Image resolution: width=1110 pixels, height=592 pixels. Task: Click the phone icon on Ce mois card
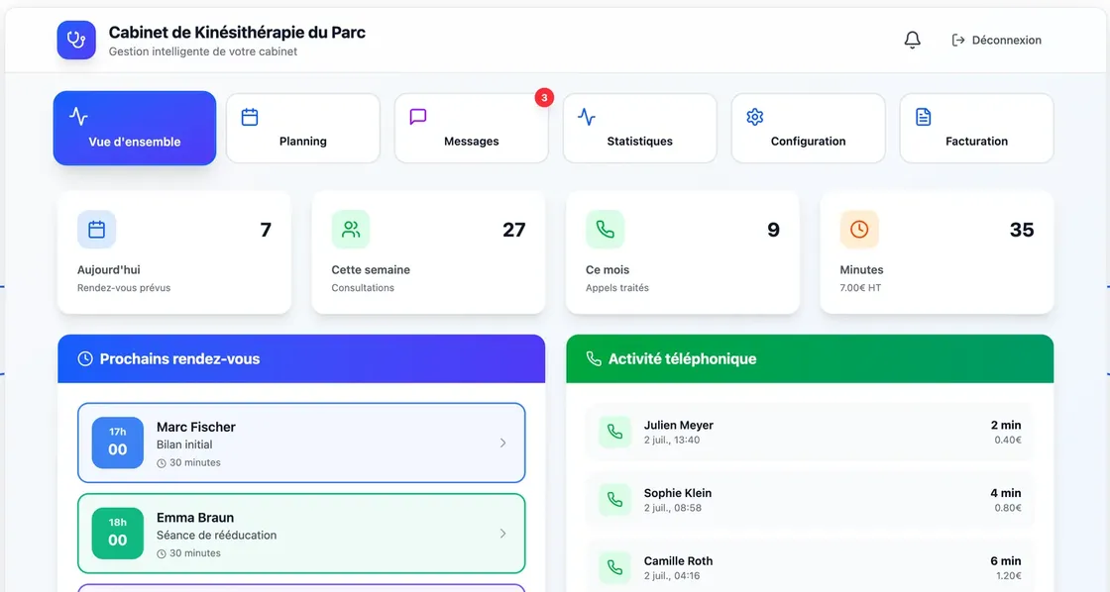point(605,229)
